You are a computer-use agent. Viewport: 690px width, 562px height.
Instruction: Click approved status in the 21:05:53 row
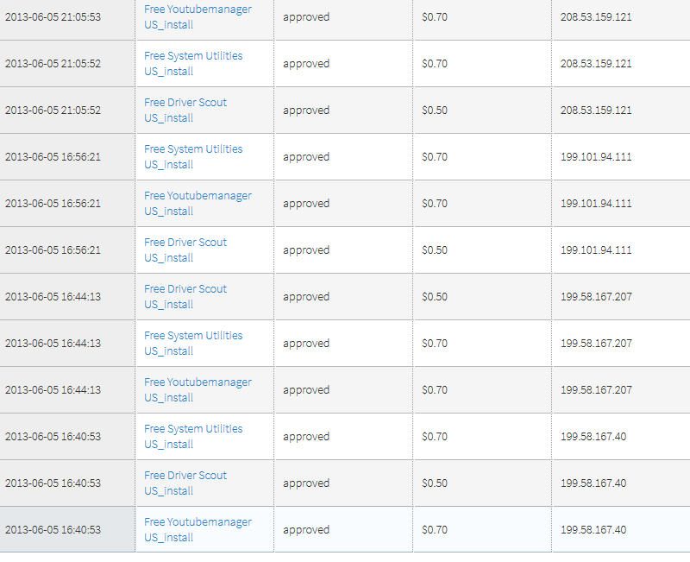coord(306,17)
